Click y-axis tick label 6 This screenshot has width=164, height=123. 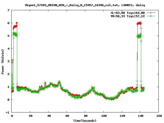click(x=8, y=23)
